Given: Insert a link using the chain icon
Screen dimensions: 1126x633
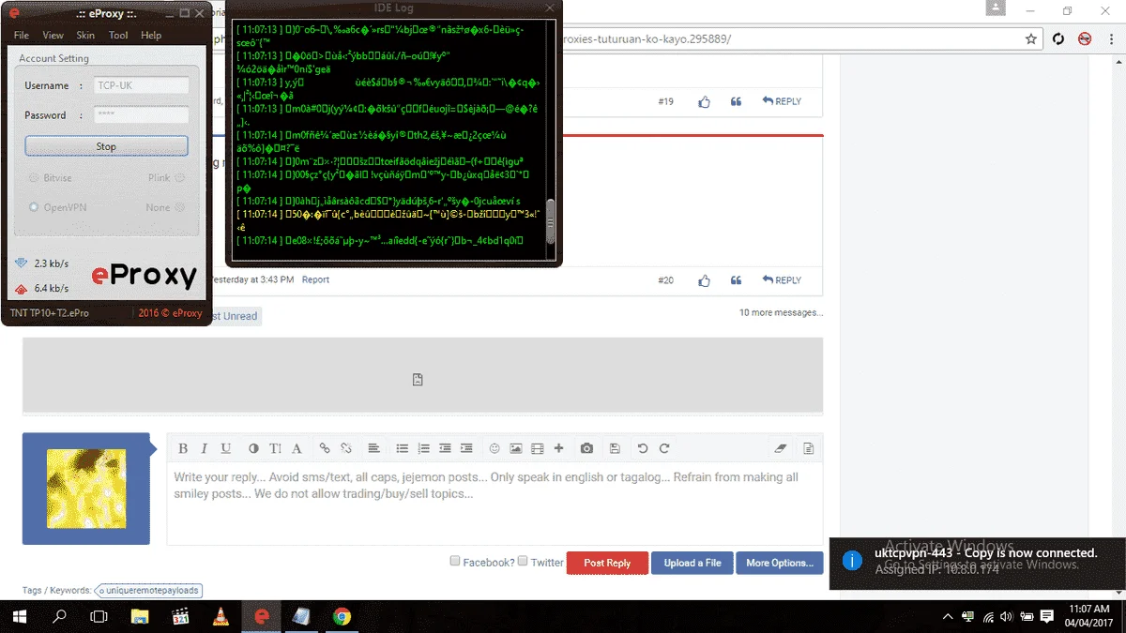Looking at the screenshot, I should [325, 449].
